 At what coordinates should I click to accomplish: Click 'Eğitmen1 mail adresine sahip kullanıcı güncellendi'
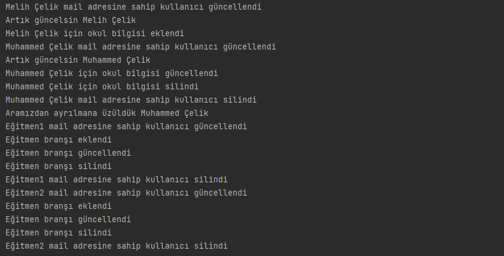coord(126,127)
